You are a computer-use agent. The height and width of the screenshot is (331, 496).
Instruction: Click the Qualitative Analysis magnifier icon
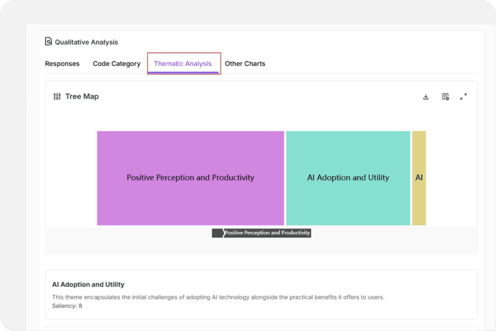(48, 42)
